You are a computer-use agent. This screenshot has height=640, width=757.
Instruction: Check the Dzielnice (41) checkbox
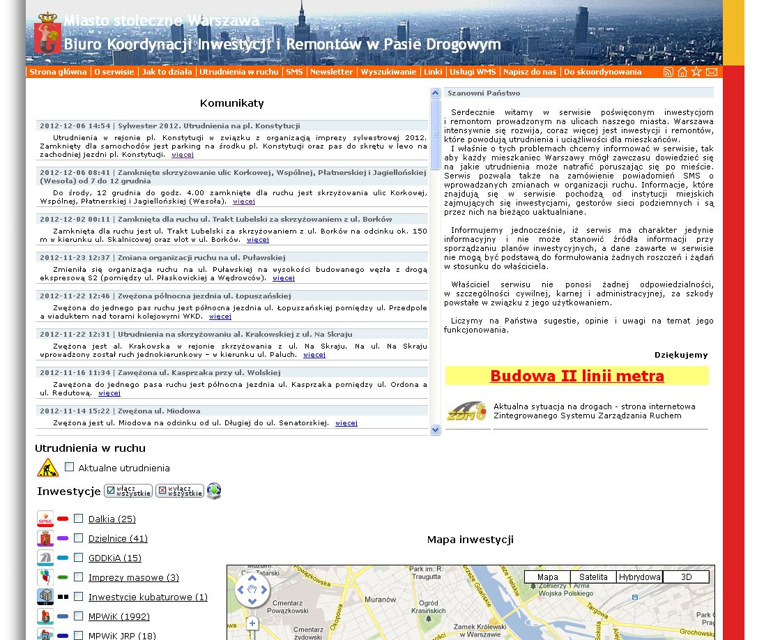coord(78,538)
